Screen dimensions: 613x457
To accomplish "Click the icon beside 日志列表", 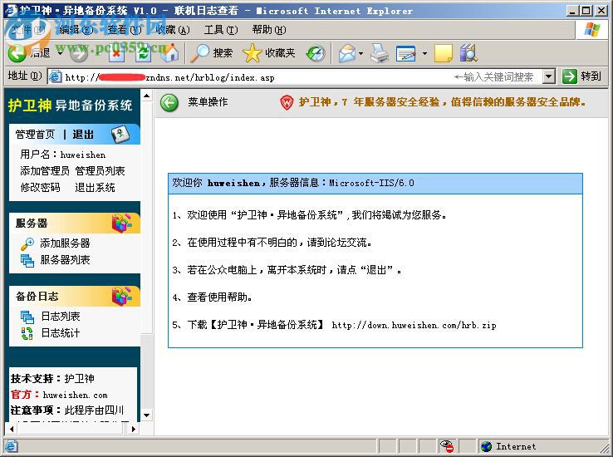I will [x=27, y=317].
